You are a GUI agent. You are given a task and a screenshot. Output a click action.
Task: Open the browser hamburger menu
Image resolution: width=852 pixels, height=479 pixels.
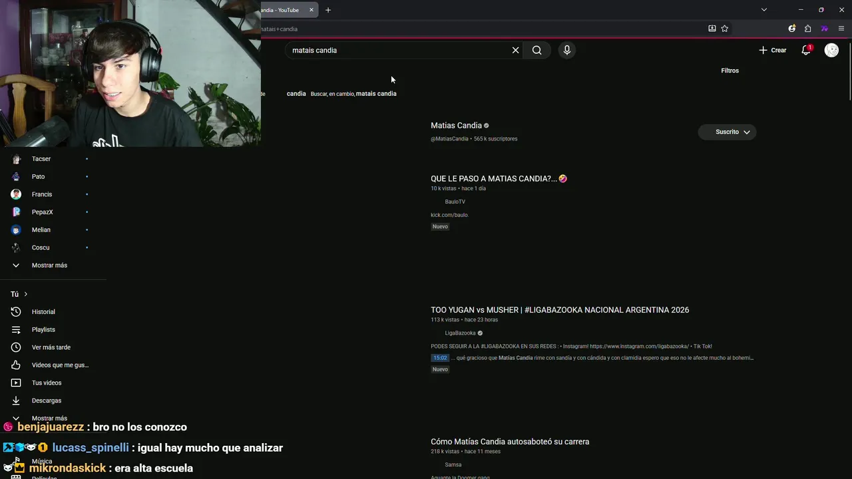click(x=841, y=29)
